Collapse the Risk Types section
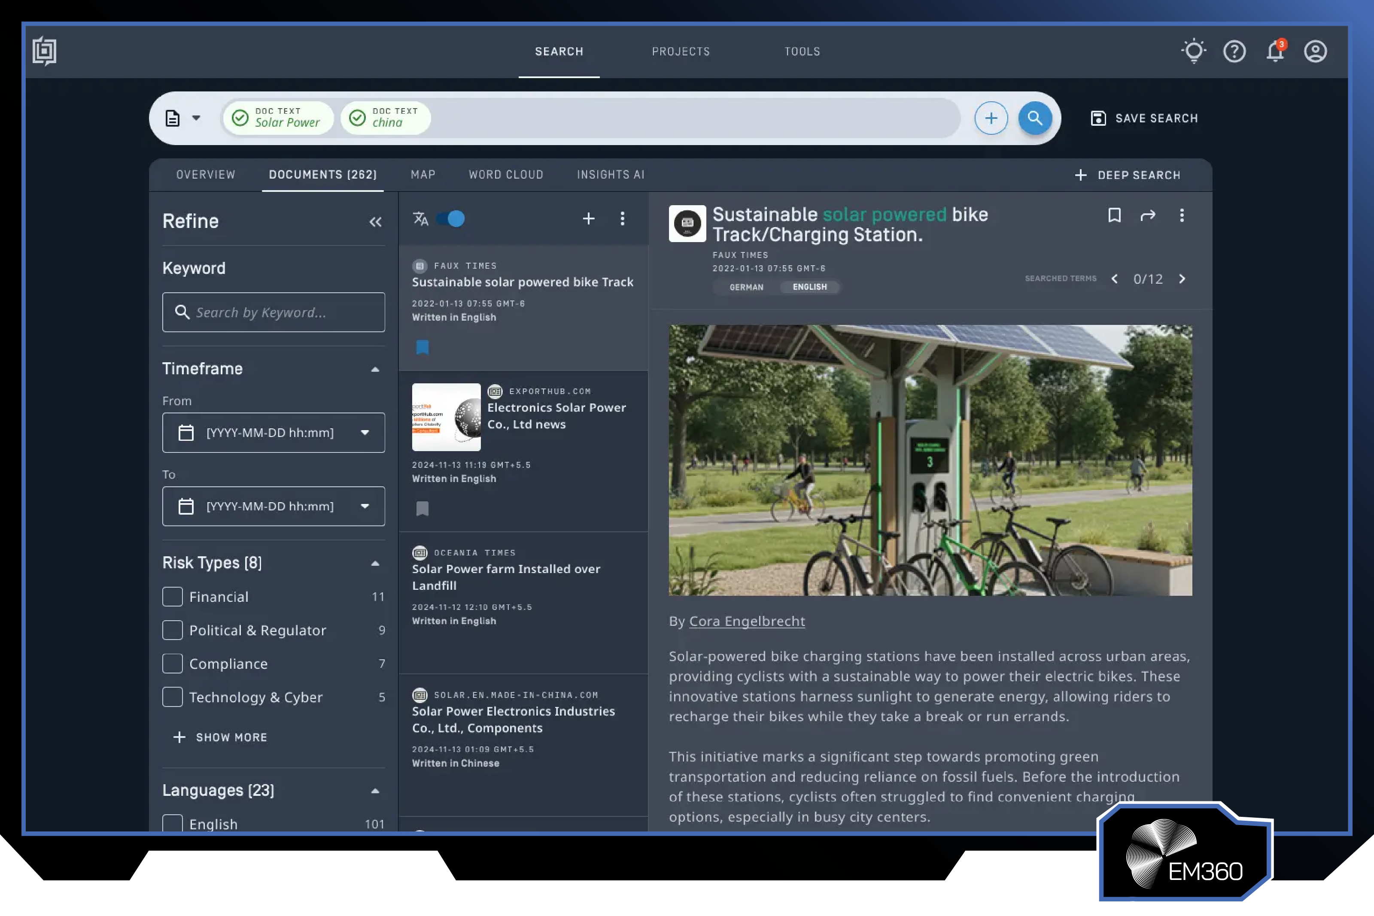 pyautogui.click(x=376, y=564)
